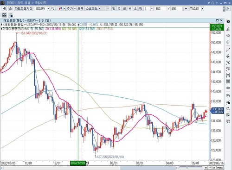Open help question mark in title bar
This screenshot has height=170, width=232.
(217, 3)
